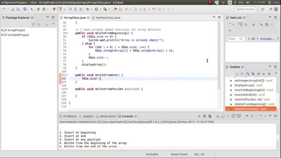Open the Task List view menu arrow
The height and width of the screenshot is (158, 281).
pyautogui.click(x=230, y=31)
